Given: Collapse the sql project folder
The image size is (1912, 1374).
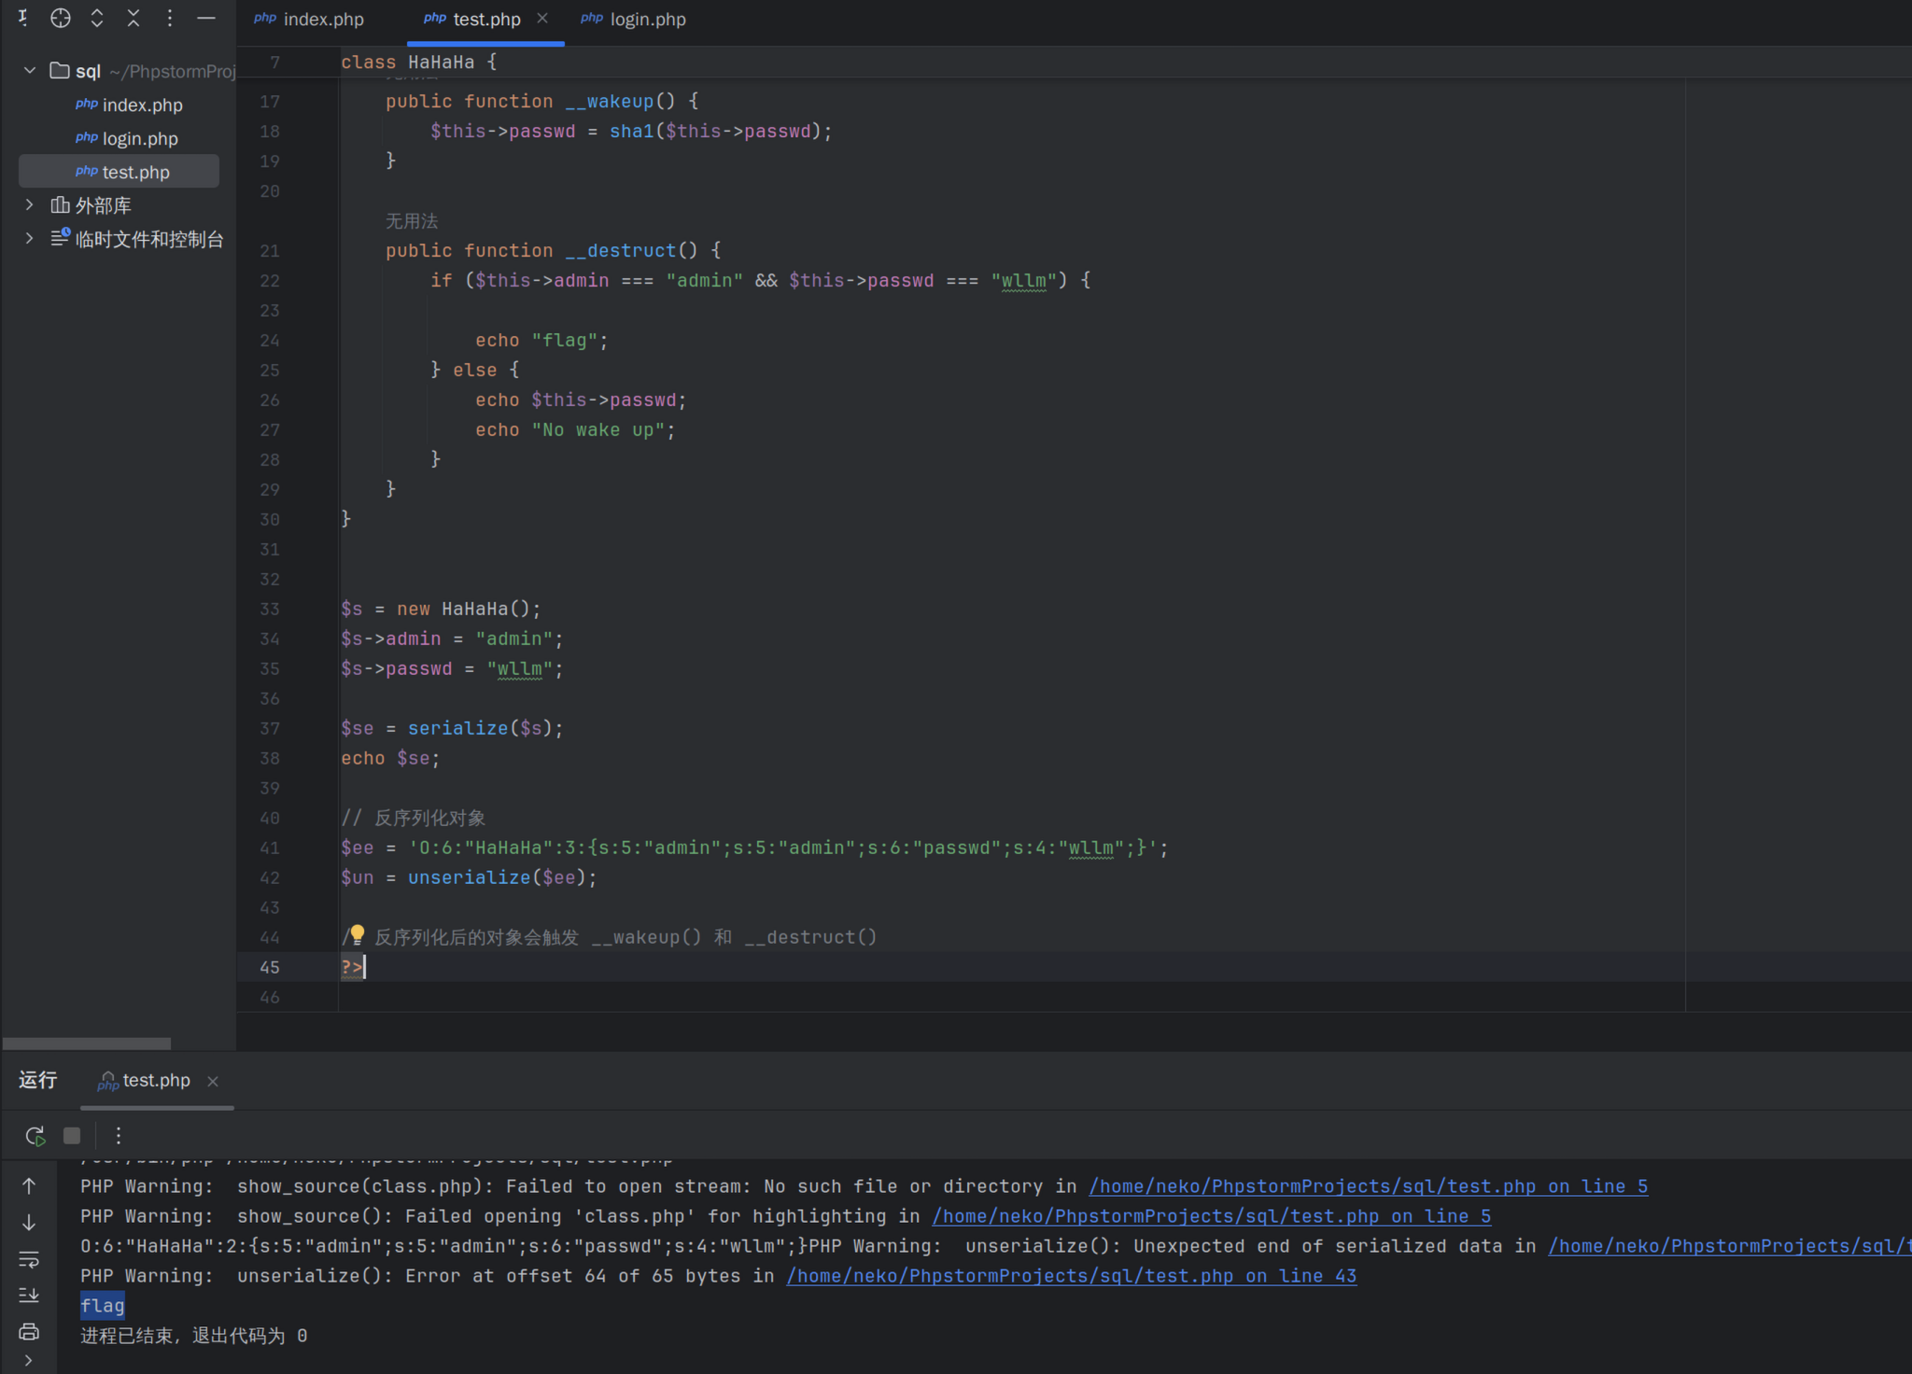Looking at the screenshot, I should point(30,71).
